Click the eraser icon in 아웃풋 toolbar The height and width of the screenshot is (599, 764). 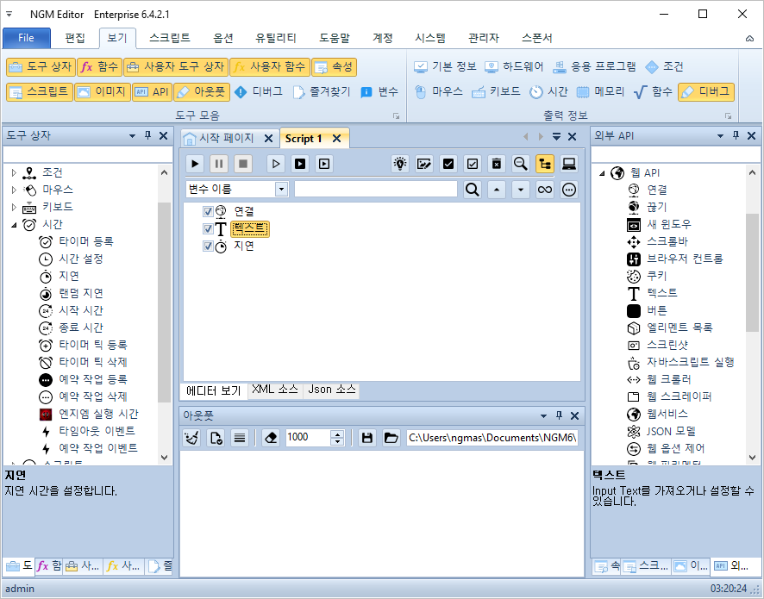(271, 438)
